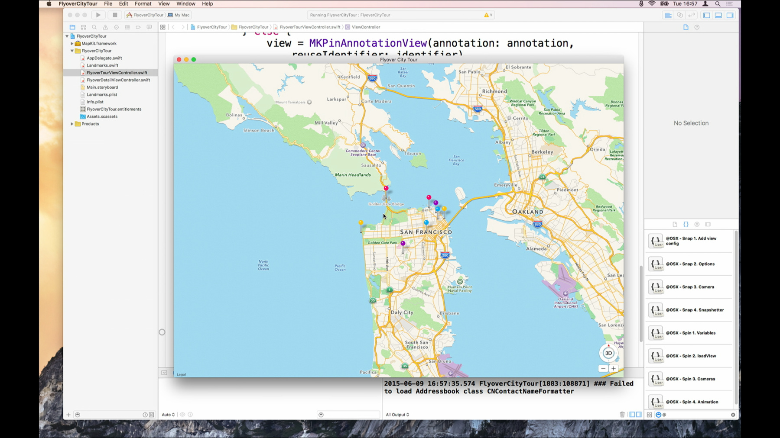The width and height of the screenshot is (780, 438).
Task: Toggle the console pane in debug area
Action: point(639,415)
